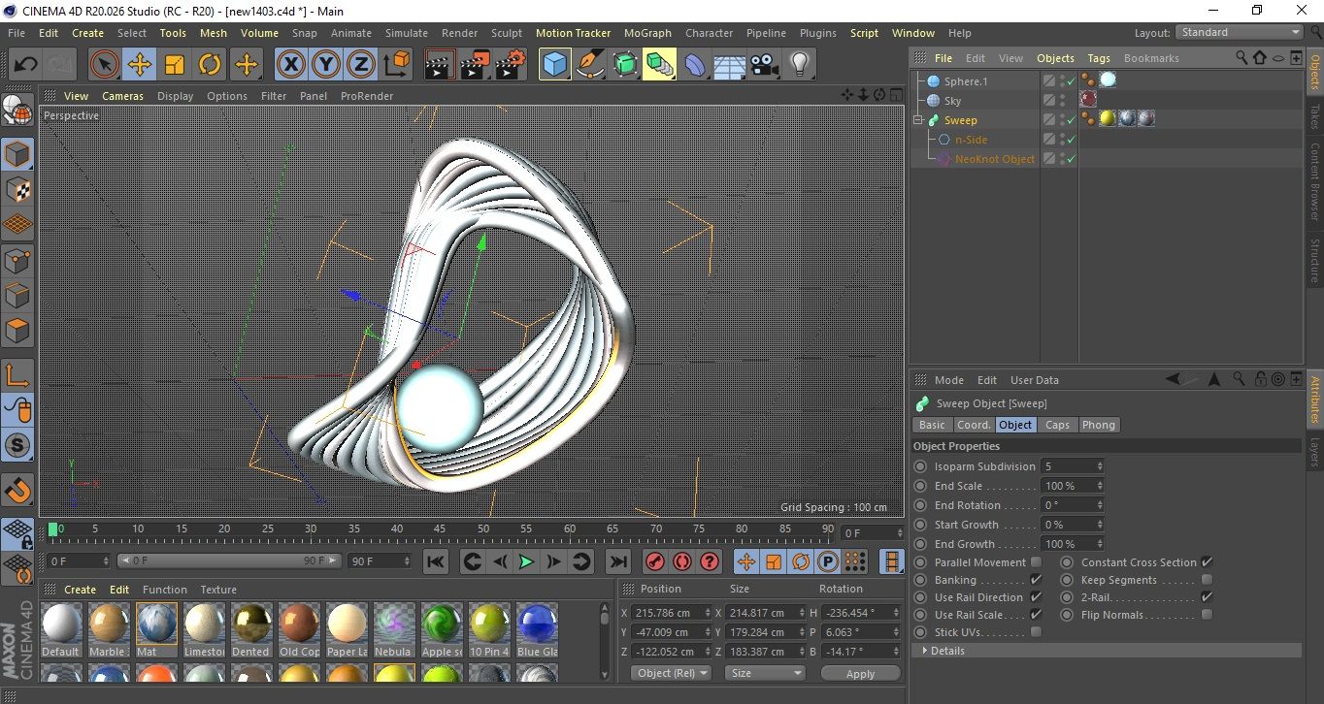Select the Rotate tool icon

(x=210, y=65)
